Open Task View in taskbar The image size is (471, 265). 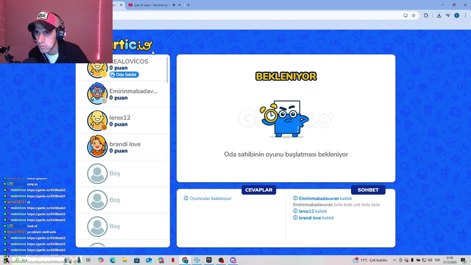coord(88,260)
